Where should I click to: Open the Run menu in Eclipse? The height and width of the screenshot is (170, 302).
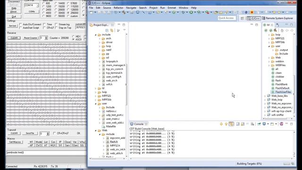162,8
